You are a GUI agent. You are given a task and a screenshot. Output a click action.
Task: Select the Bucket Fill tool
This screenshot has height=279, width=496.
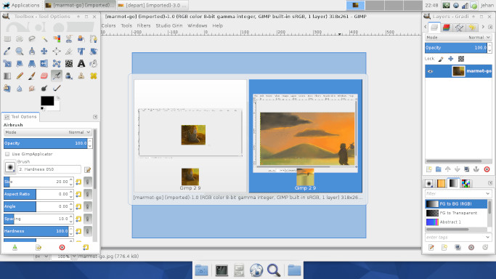(94, 64)
